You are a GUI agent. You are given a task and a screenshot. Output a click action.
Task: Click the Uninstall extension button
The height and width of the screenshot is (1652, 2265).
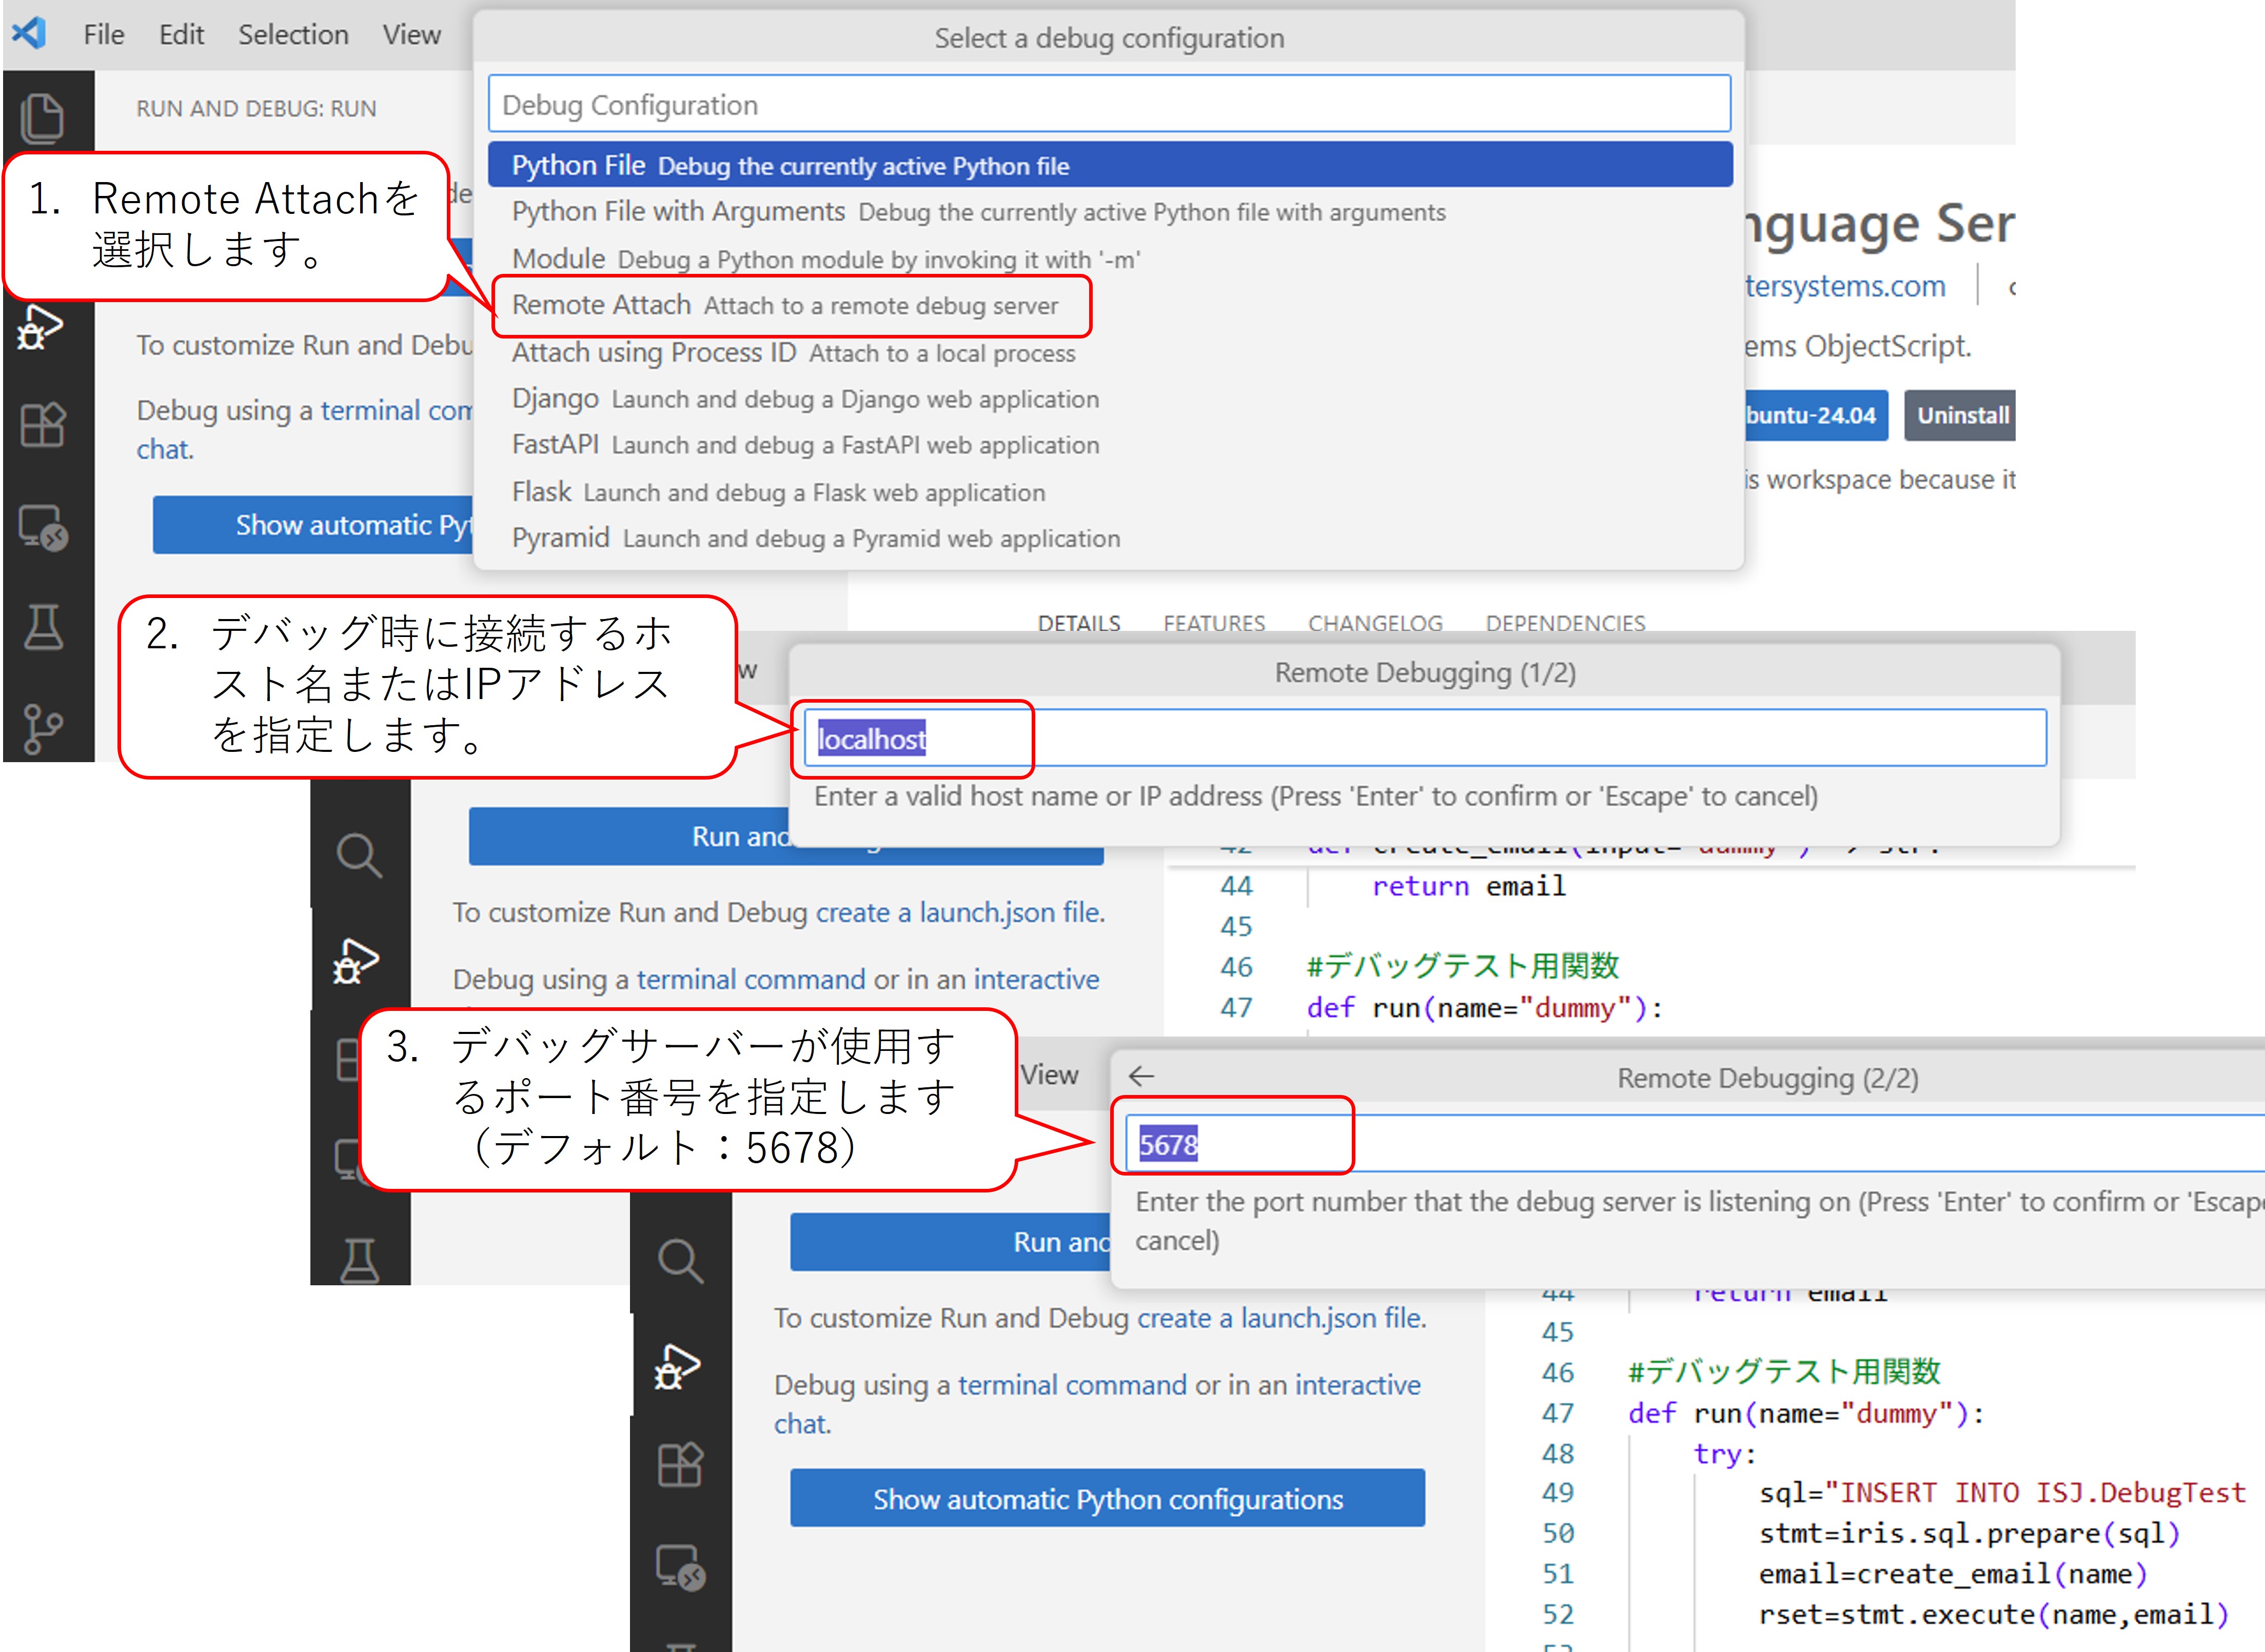(1961, 415)
